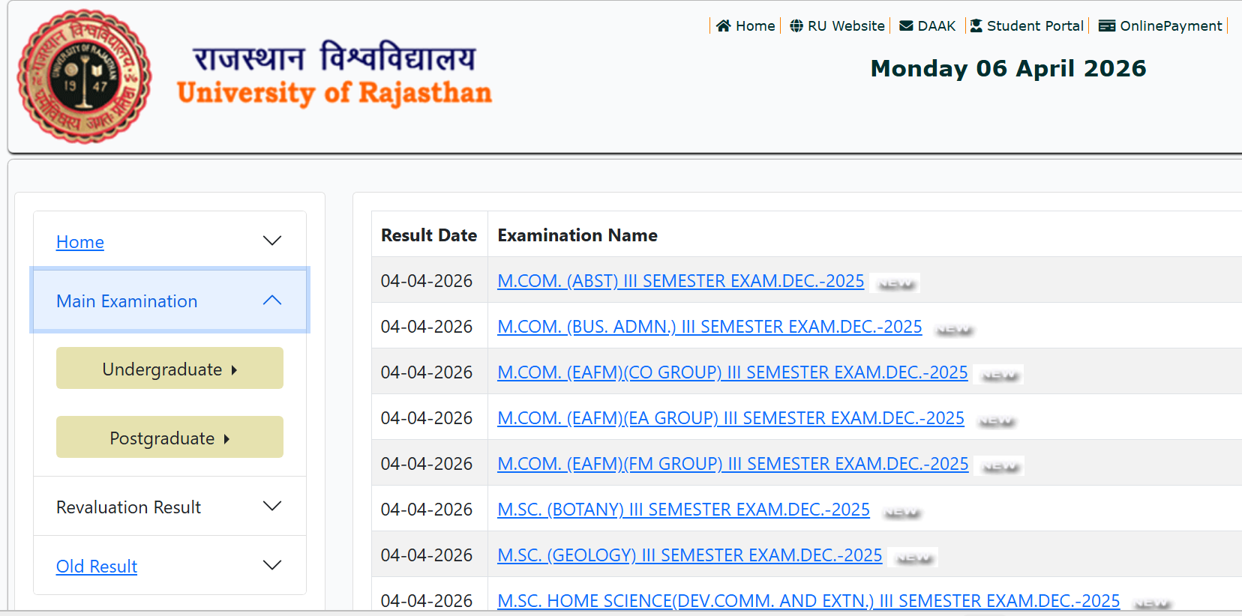Open M.SC. Home Science (Dev.Comm.) result
The image size is (1242, 616).
tap(808, 601)
